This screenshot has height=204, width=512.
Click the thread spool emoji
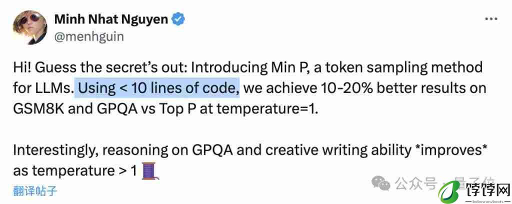point(150,170)
